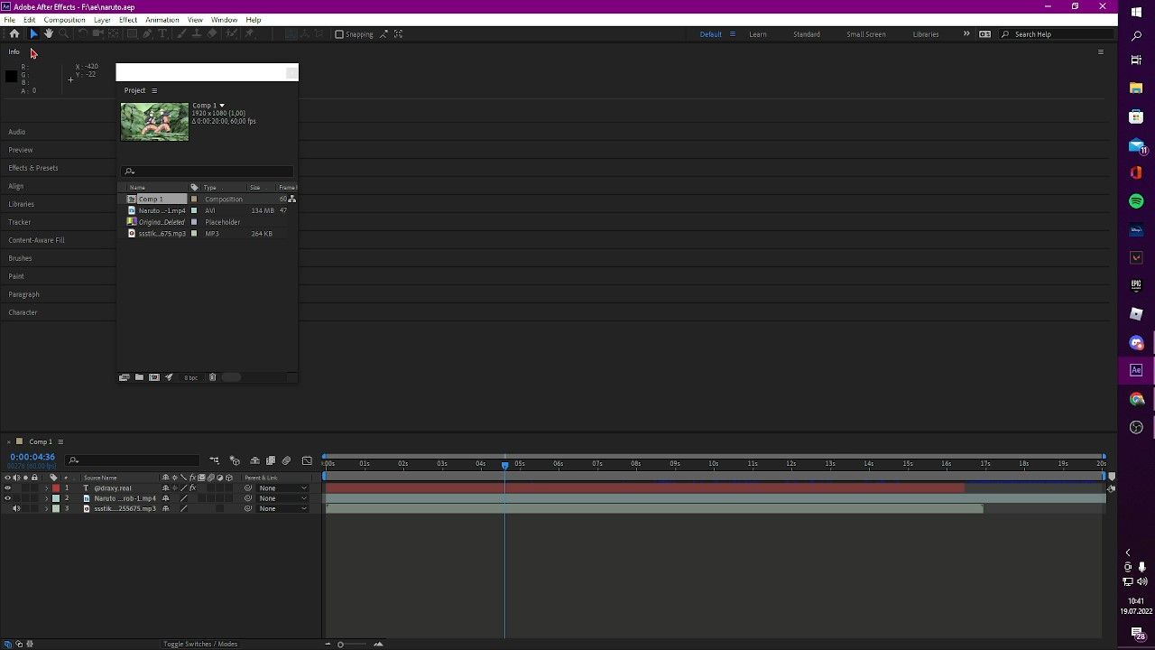Viewport: 1155px width, 650px height.
Task: Switch to the Small Screen workspace
Action: point(865,34)
